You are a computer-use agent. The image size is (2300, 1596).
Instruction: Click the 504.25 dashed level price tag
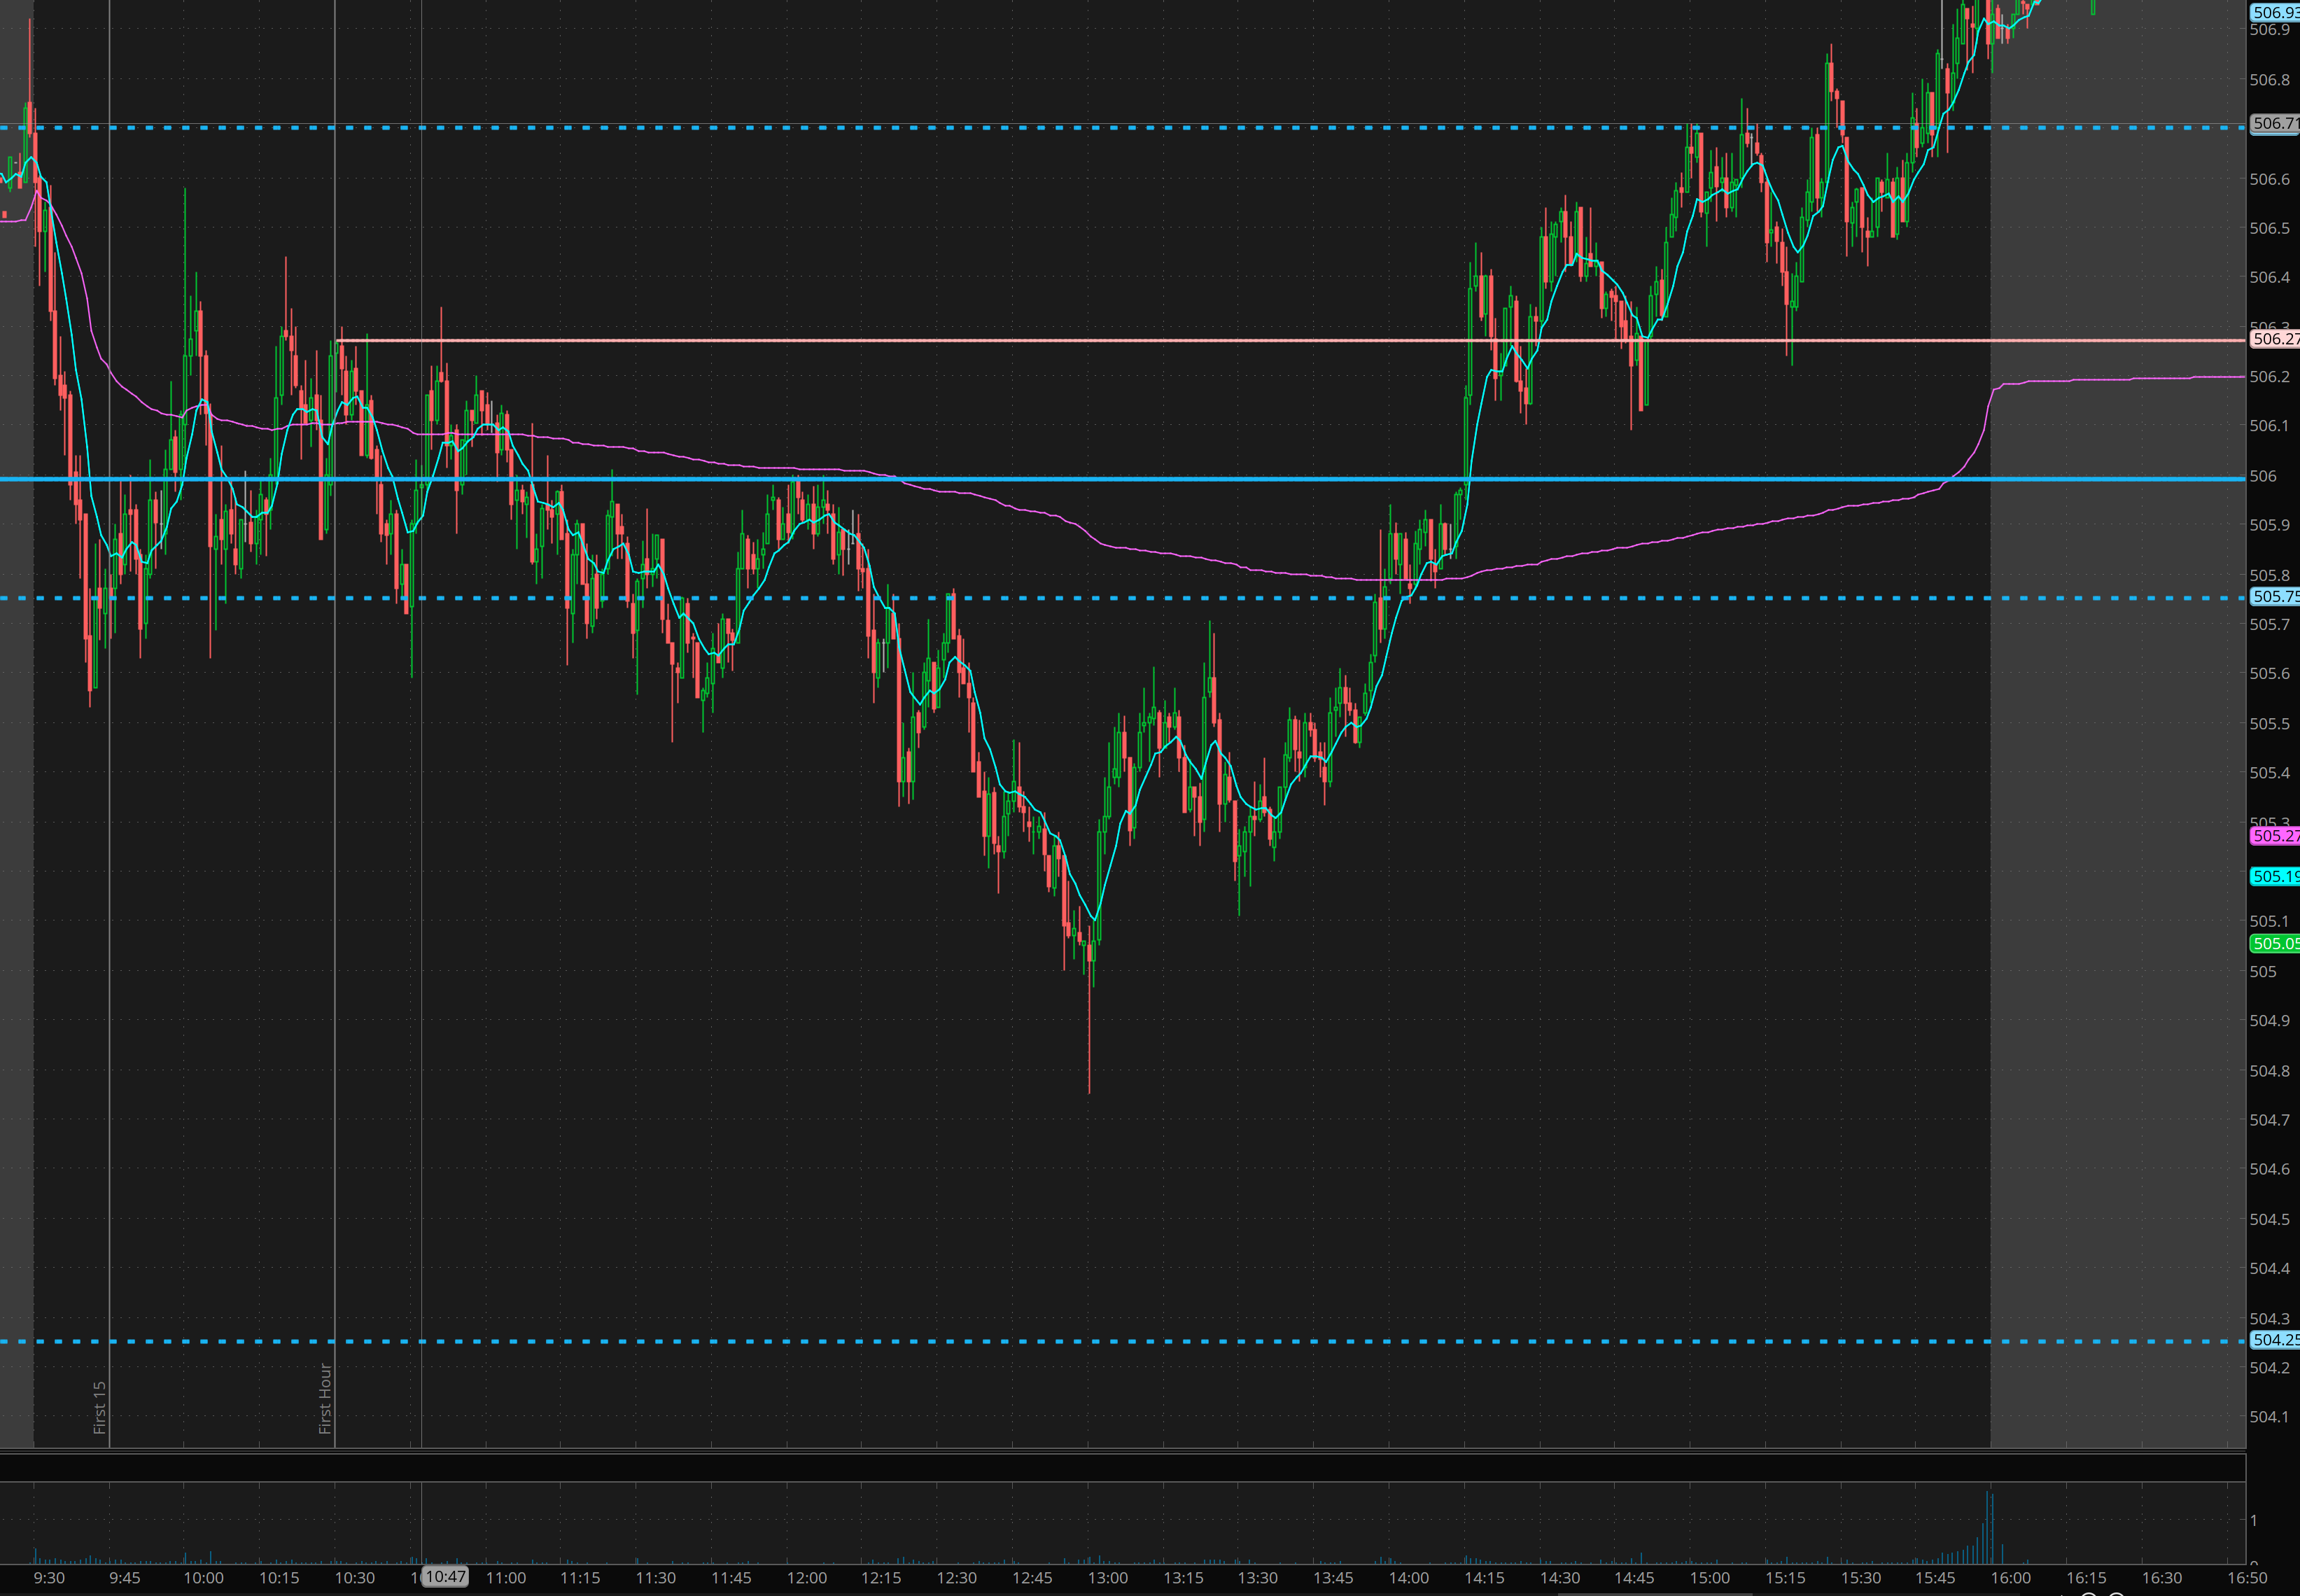(x=2274, y=1340)
